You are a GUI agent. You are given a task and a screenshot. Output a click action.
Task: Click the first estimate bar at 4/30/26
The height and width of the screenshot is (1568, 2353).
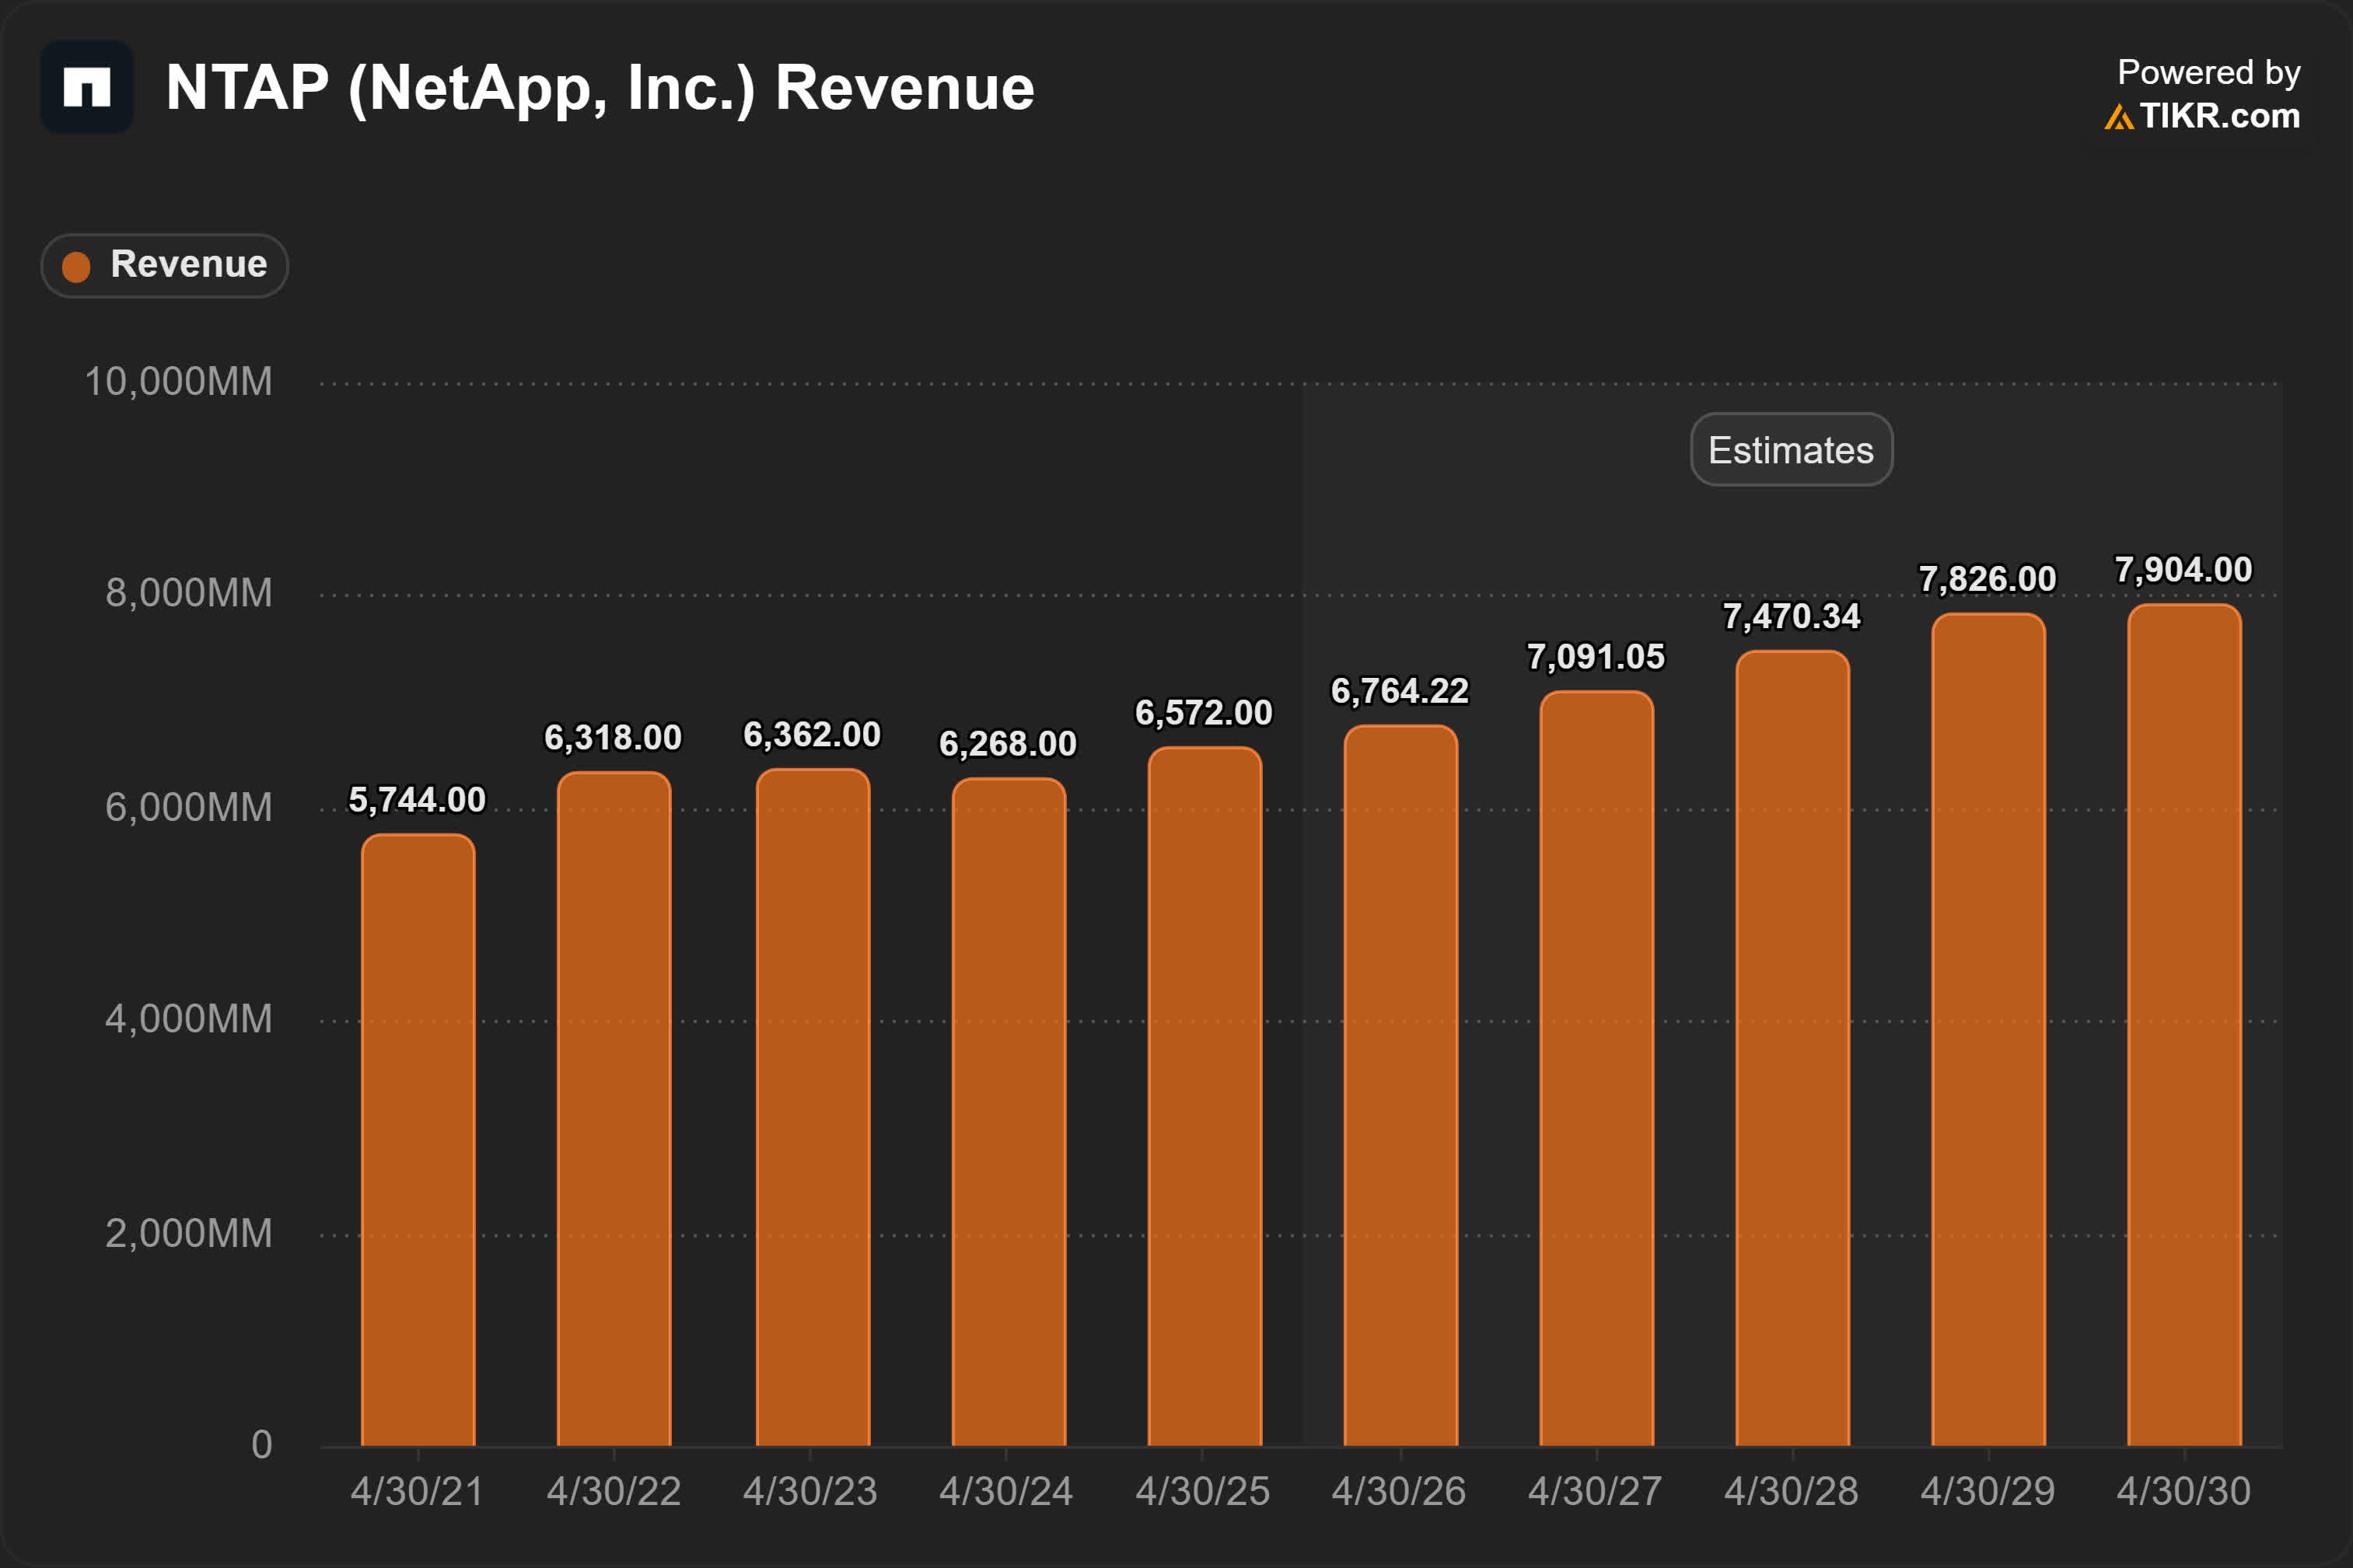[x=1398, y=1070]
